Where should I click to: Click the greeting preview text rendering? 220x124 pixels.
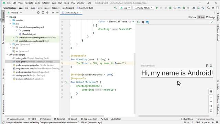click(x=177, y=73)
